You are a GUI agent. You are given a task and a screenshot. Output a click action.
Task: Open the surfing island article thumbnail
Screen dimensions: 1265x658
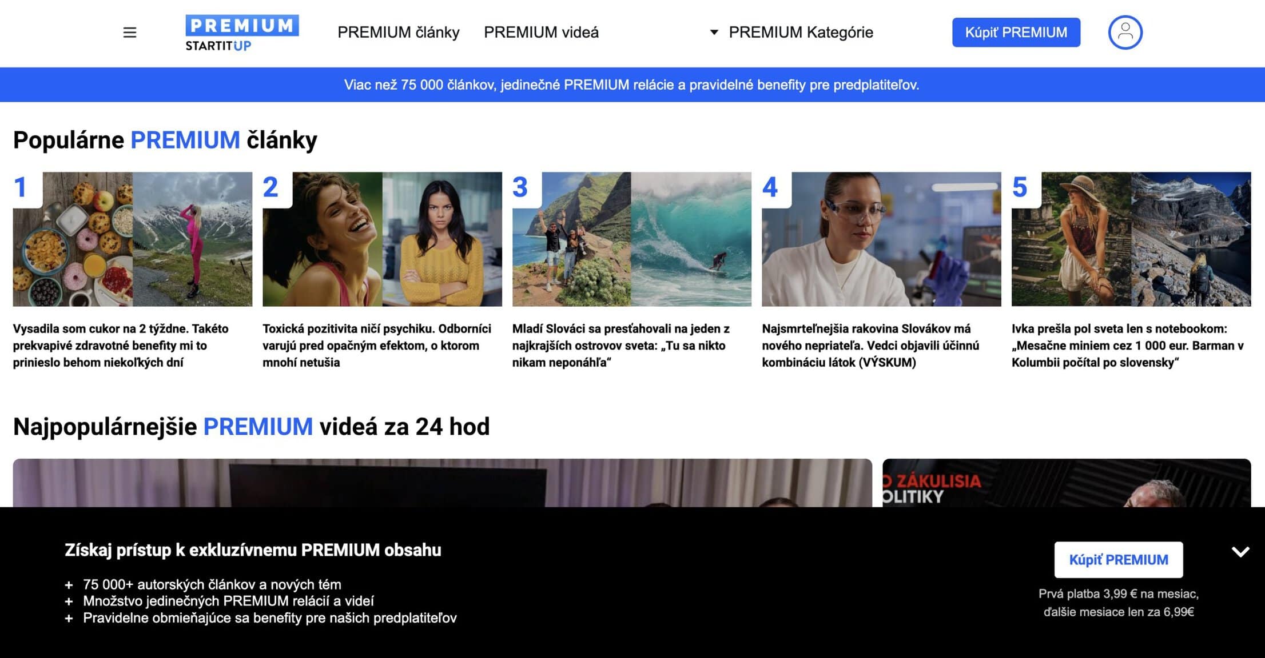click(x=631, y=239)
